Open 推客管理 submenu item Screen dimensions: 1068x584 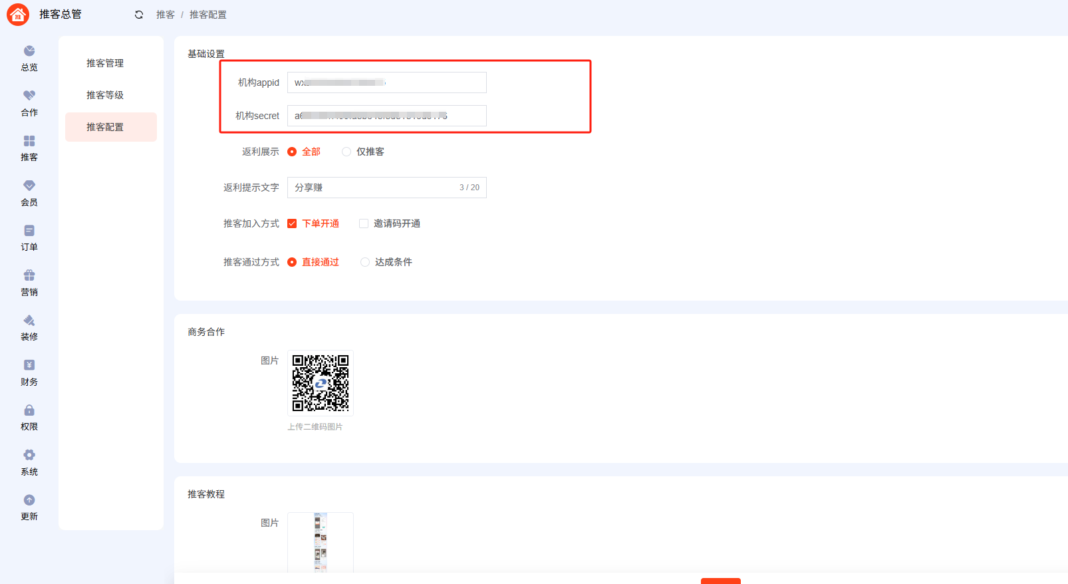(x=105, y=63)
